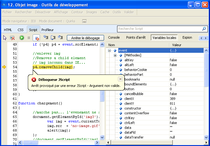The width and height of the screenshot is (210, 146).
Task: Click code pane horizontal scroll-left arrow
Action: coord(20,142)
